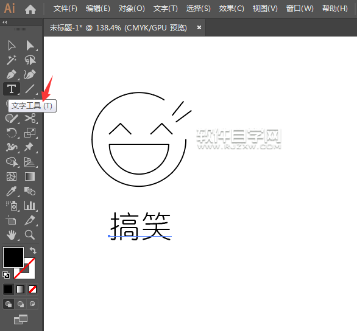Select the Puppet Warp pin tool
357x331 pixels.
29,147
